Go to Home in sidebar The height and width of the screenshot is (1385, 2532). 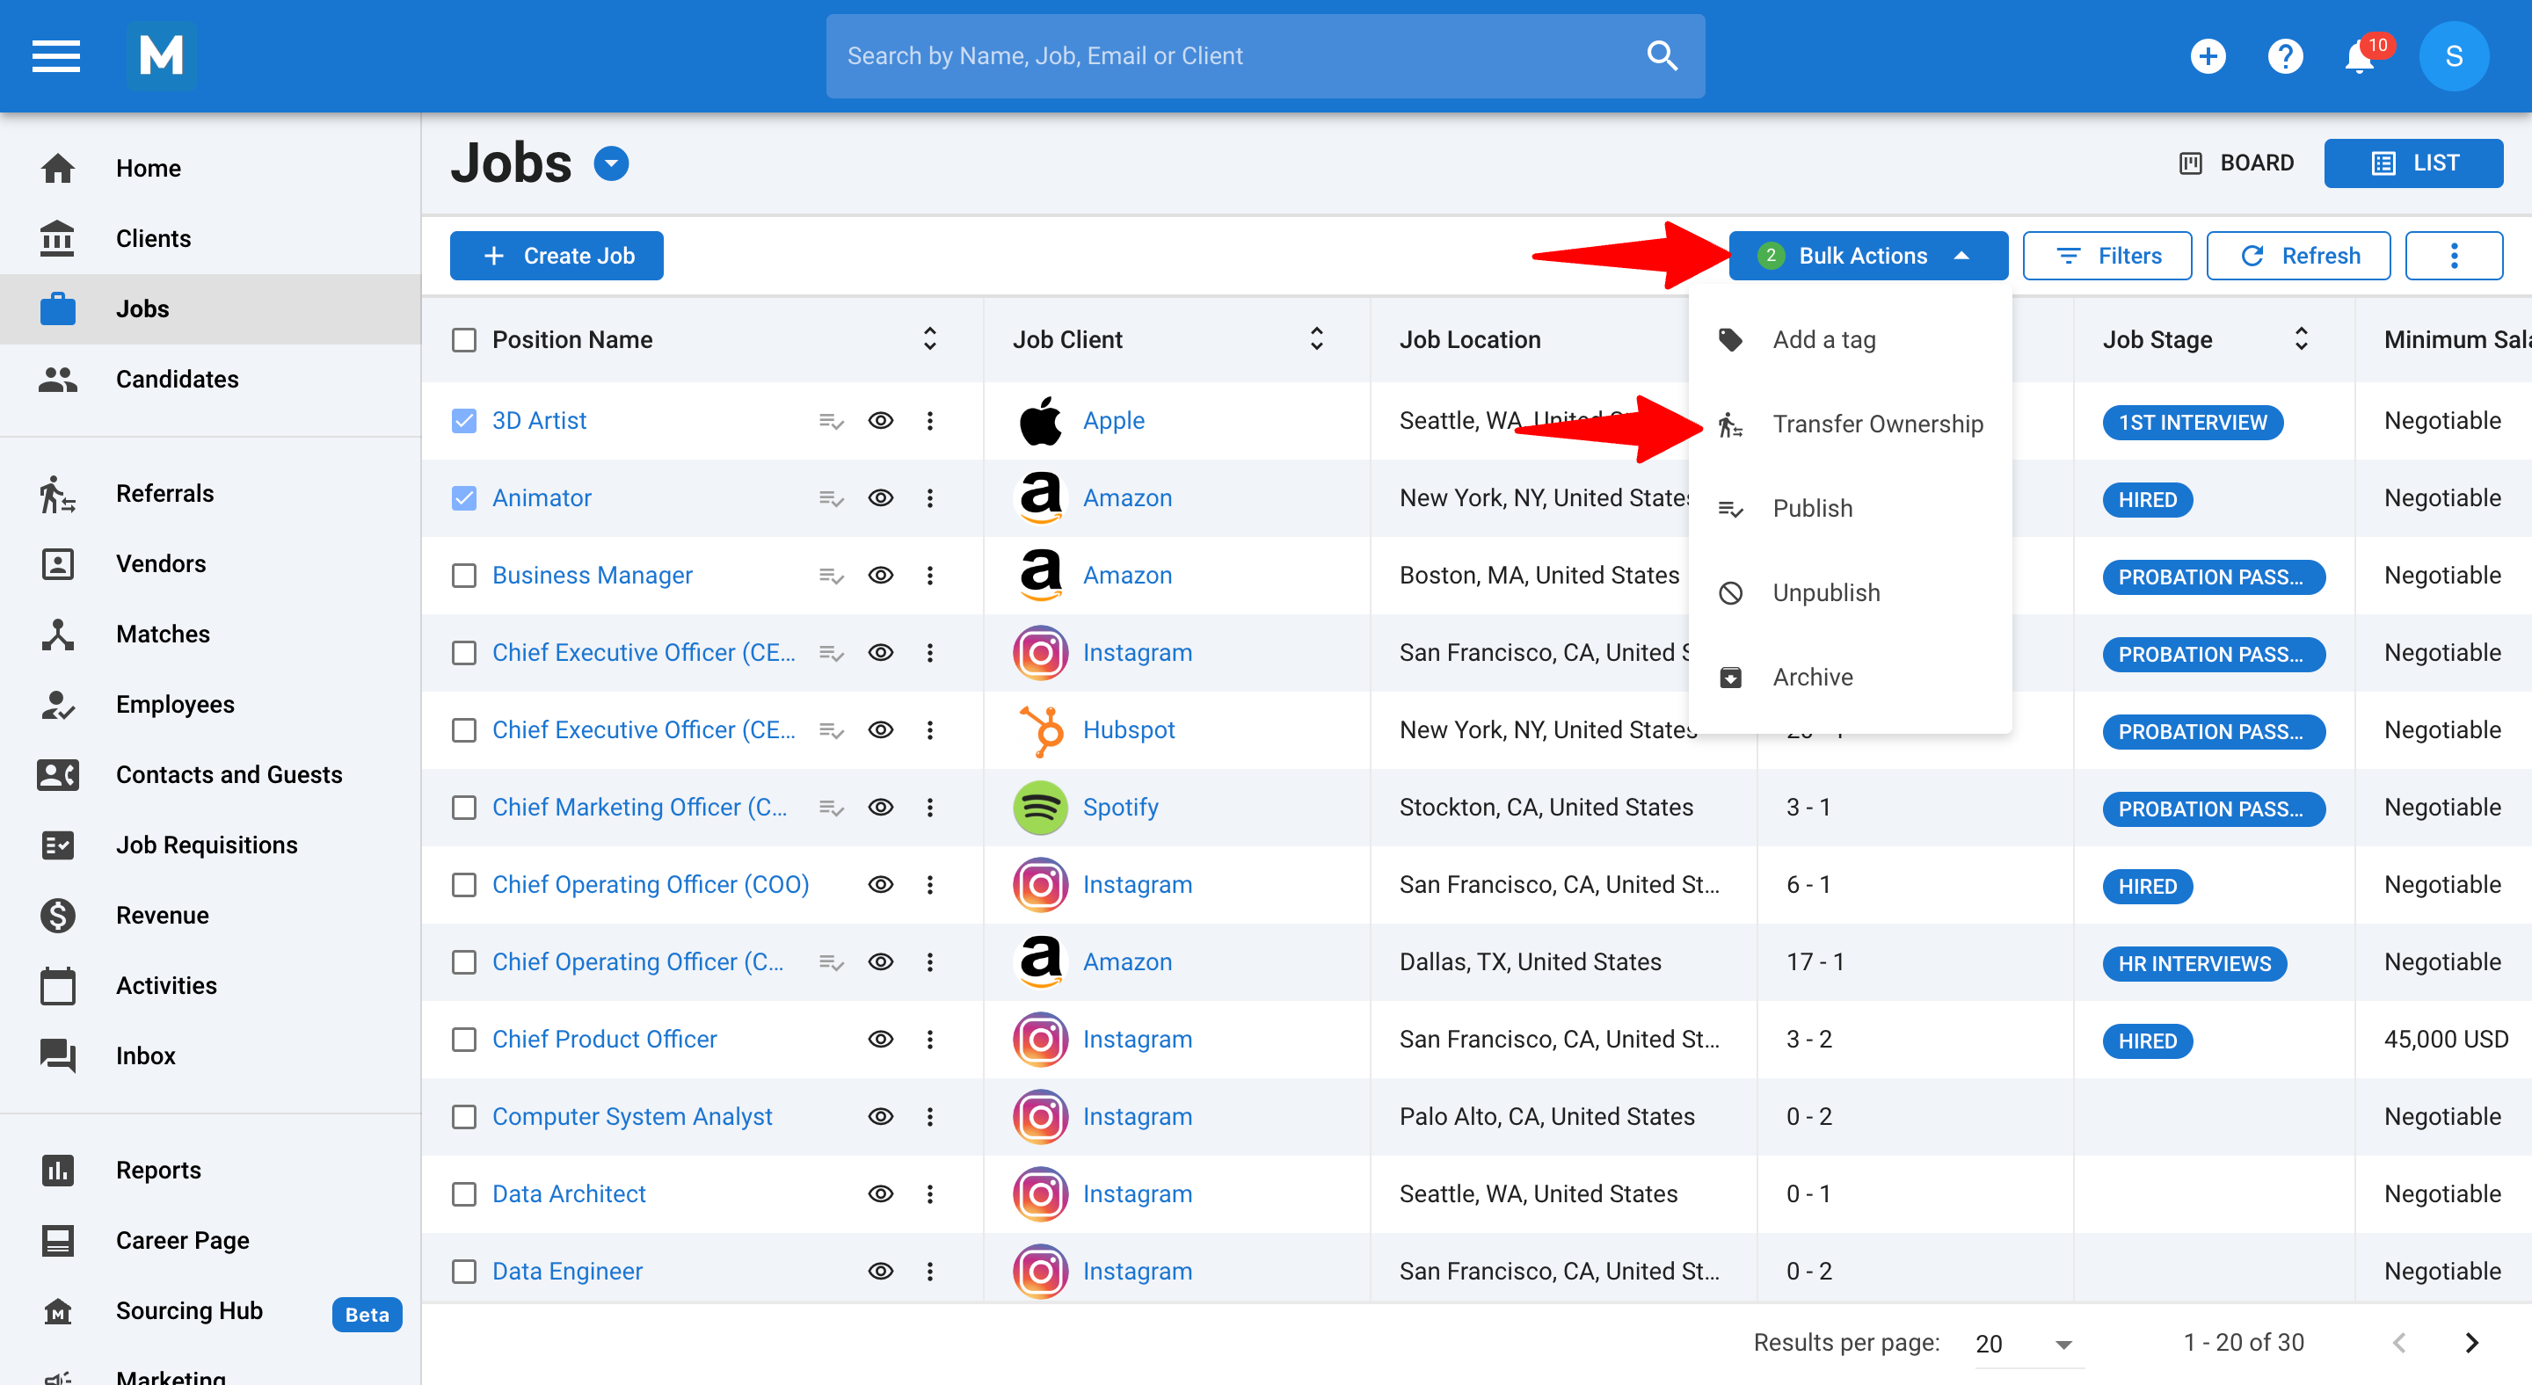coord(210,168)
